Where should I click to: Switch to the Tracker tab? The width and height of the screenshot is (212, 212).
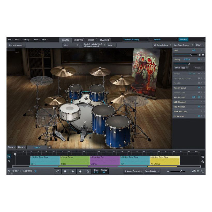[x=104, y=40]
